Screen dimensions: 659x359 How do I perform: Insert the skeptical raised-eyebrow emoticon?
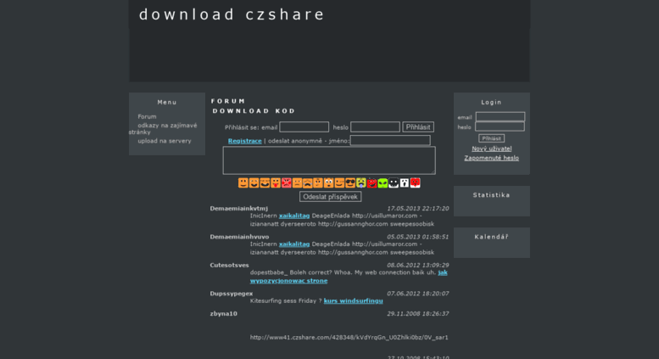(318, 182)
